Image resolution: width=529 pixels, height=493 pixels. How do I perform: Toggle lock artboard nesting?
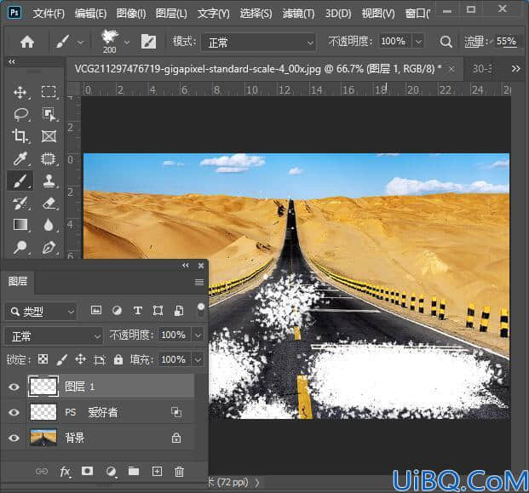(x=100, y=360)
